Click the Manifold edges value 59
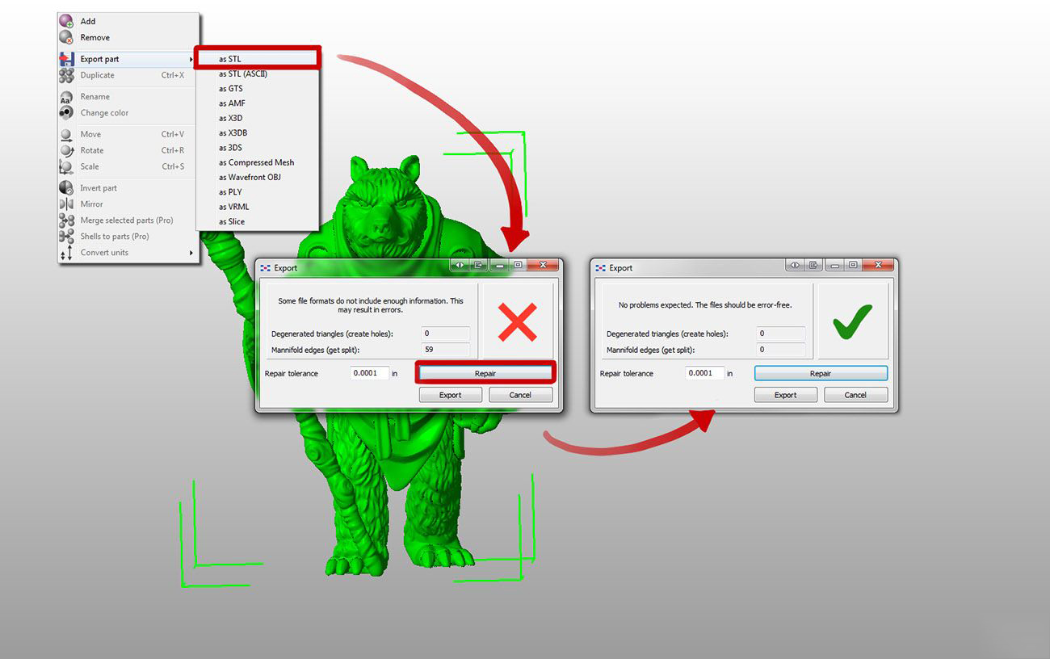Screen dimensions: 1050x659 click(446, 350)
